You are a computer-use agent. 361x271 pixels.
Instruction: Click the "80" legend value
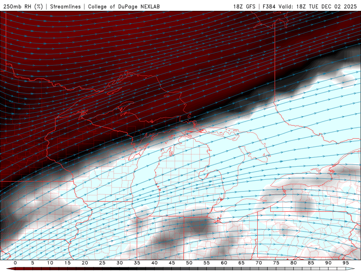293,263
